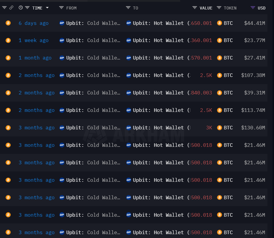Click the Bitcoin icon on 6 days ago row
The width and height of the screenshot is (274, 238).
[8, 23]
